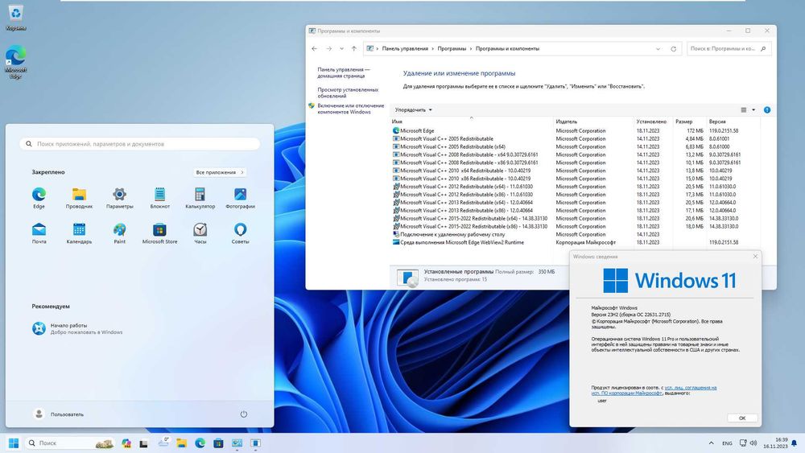Sort list by Имя column header
This screenshot has width=805, height=453.
point(471,121)
